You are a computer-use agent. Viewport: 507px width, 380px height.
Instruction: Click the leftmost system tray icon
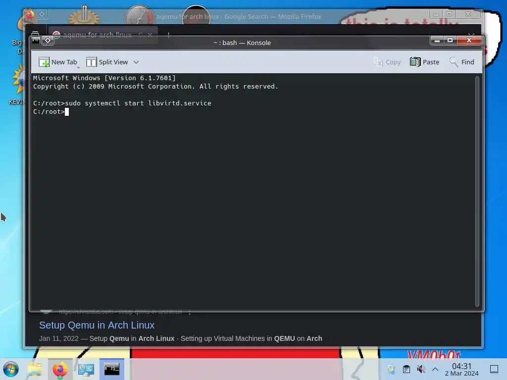[x=391, y=369]
